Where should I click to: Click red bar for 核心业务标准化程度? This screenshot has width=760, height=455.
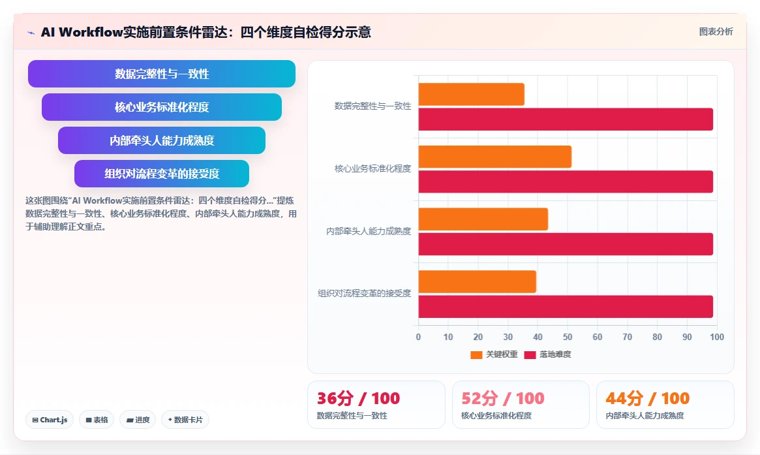566,181
